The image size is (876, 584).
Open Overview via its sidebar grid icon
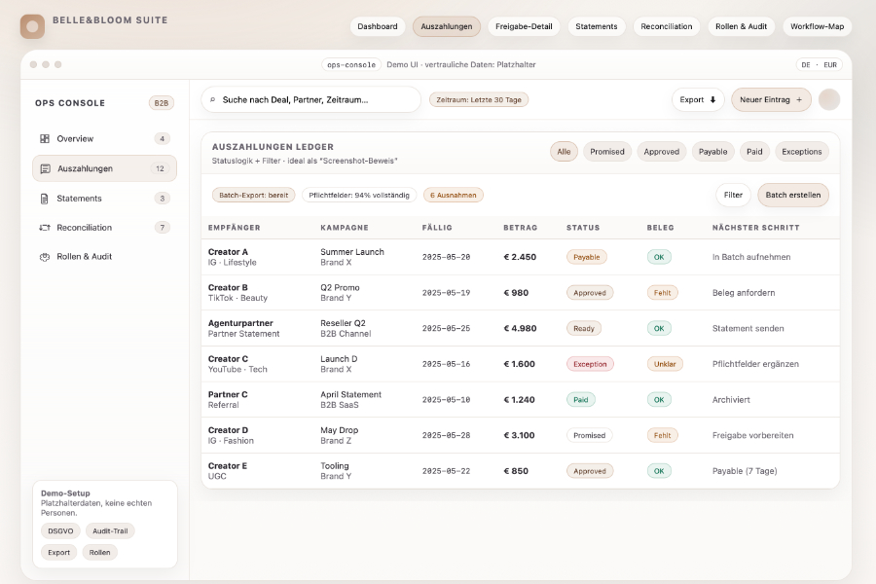tap(45, 139)
